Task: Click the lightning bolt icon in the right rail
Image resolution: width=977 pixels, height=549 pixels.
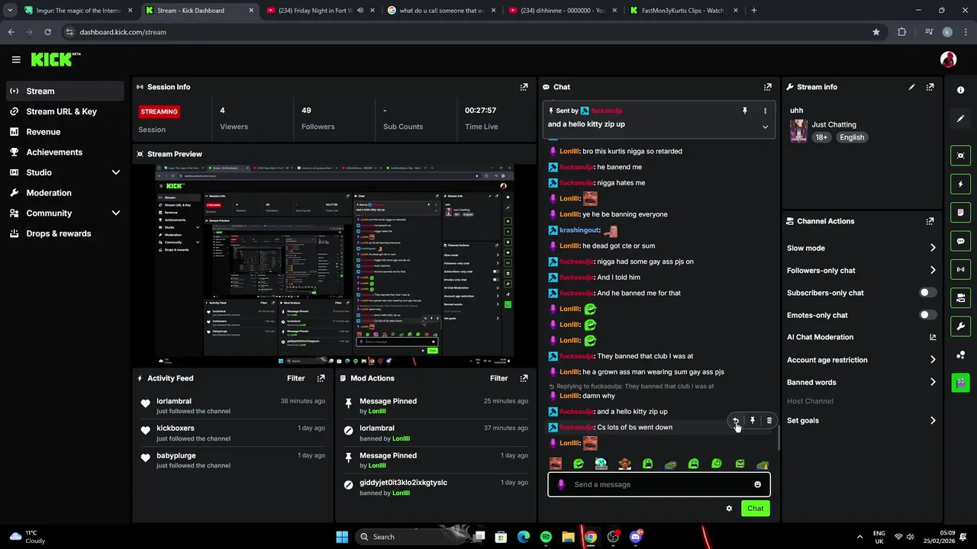Action: (x=960, y=184)
